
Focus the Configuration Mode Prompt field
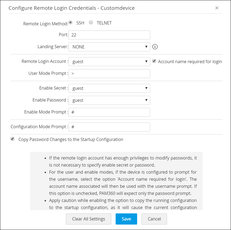coord(109,127)
